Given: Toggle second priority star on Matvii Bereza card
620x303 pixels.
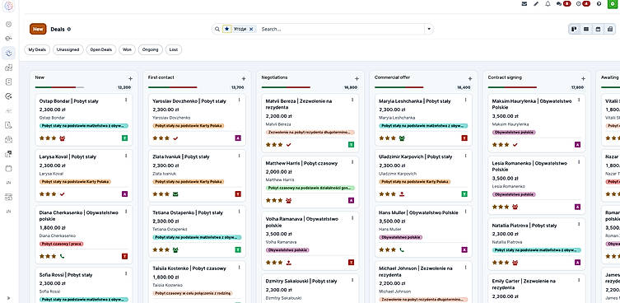Looking at the screenshot, I should 274,145.
